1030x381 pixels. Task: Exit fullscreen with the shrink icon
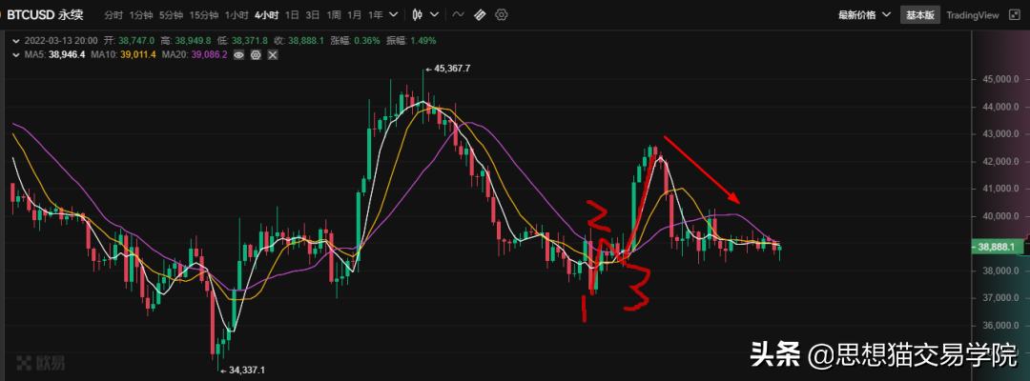tap(1013, 14)
